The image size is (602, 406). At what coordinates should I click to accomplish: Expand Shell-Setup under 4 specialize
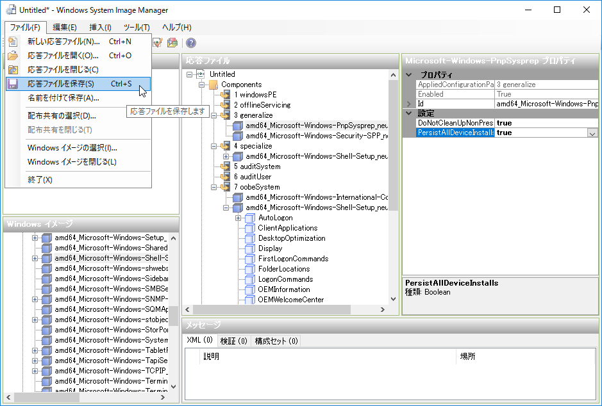point(226,156)
